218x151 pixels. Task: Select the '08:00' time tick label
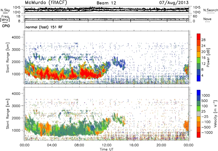(x=79, y=145)
